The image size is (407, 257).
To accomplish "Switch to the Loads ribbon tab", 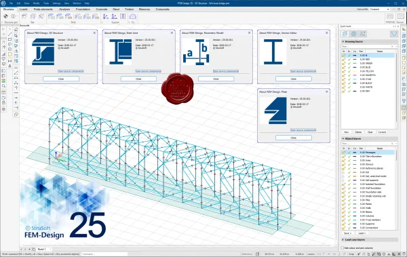I will [23, 9].
